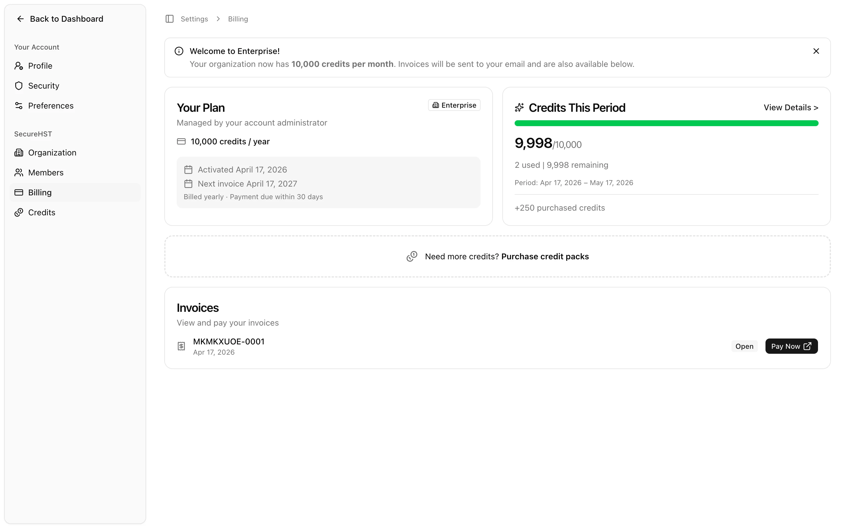
Task: Click the Enterprise plan badge
Action: tap(454, 106)
